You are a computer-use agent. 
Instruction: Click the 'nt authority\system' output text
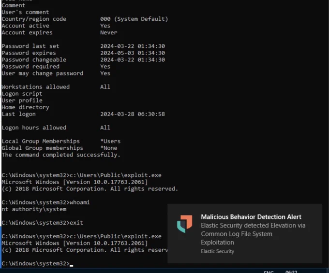coord(34,209)
